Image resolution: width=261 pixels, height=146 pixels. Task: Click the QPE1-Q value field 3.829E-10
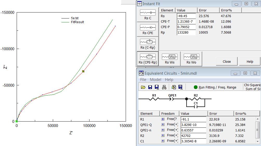point(193,125)
